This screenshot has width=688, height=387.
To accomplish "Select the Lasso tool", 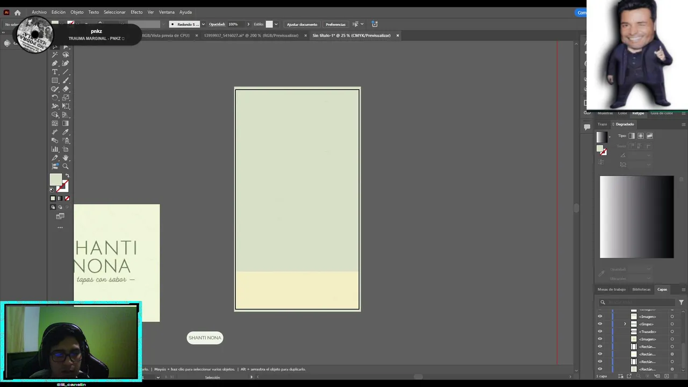I will [x=66, y=55].
